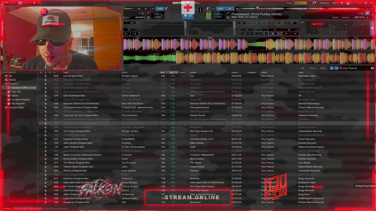Open the user account profile icon
This screenshot has height=211, width=376.
348,3
